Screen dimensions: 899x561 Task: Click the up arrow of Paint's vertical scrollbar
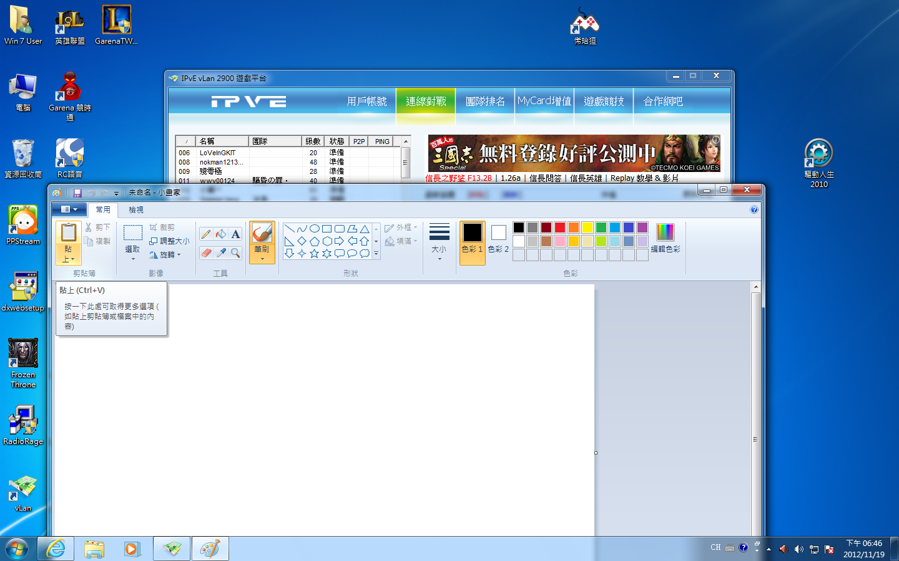(x=756, y=287)
